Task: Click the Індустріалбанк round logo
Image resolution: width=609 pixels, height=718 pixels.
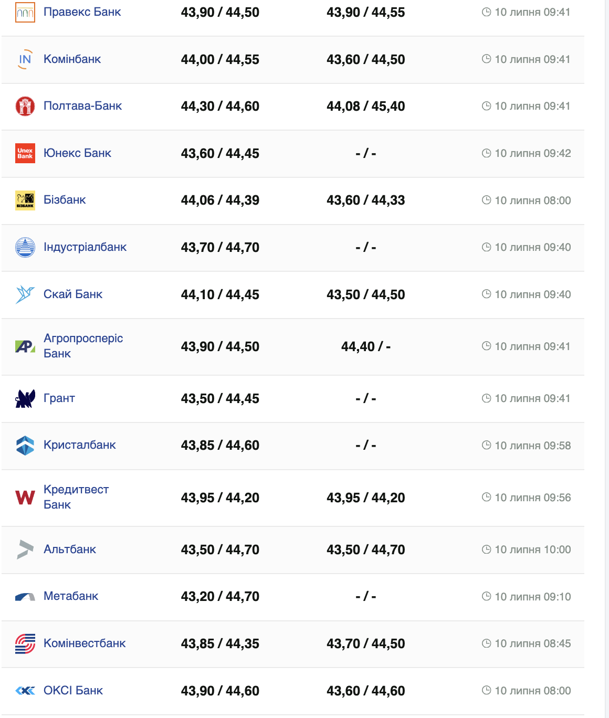Action: (25, 247)
